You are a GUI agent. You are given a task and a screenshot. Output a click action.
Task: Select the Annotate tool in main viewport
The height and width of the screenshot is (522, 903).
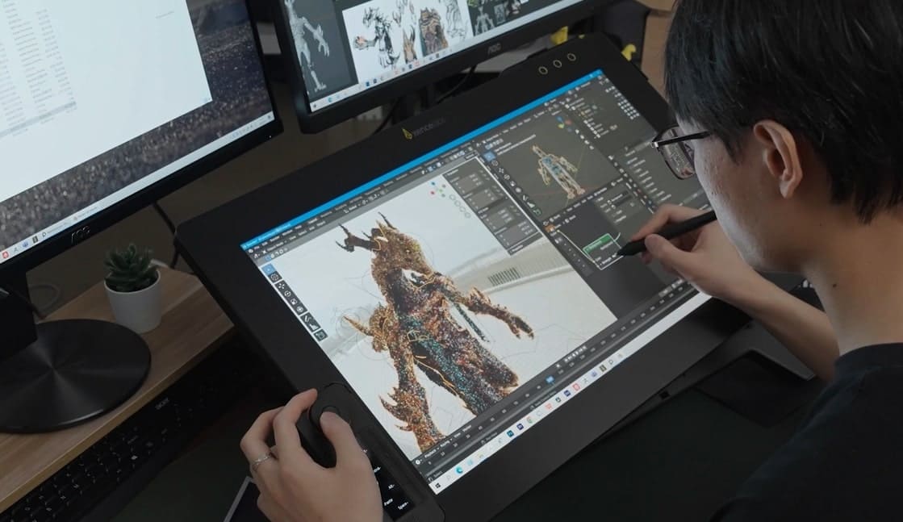(307, 319)
